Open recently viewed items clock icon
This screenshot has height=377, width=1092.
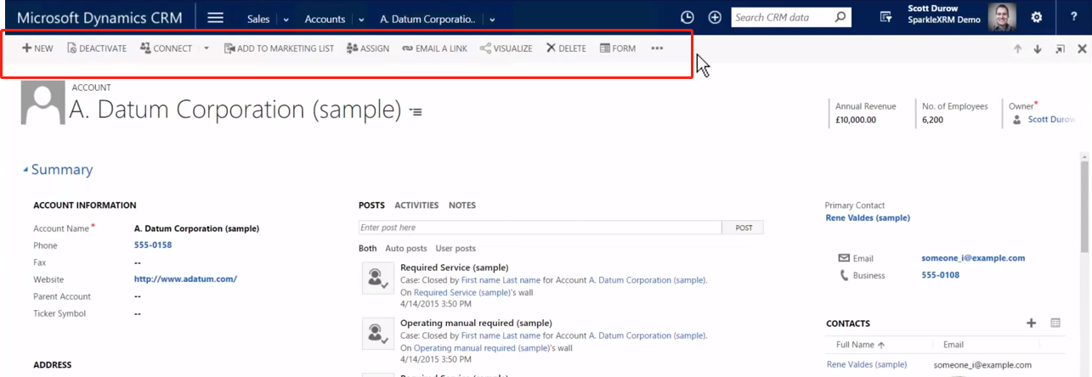687,17
